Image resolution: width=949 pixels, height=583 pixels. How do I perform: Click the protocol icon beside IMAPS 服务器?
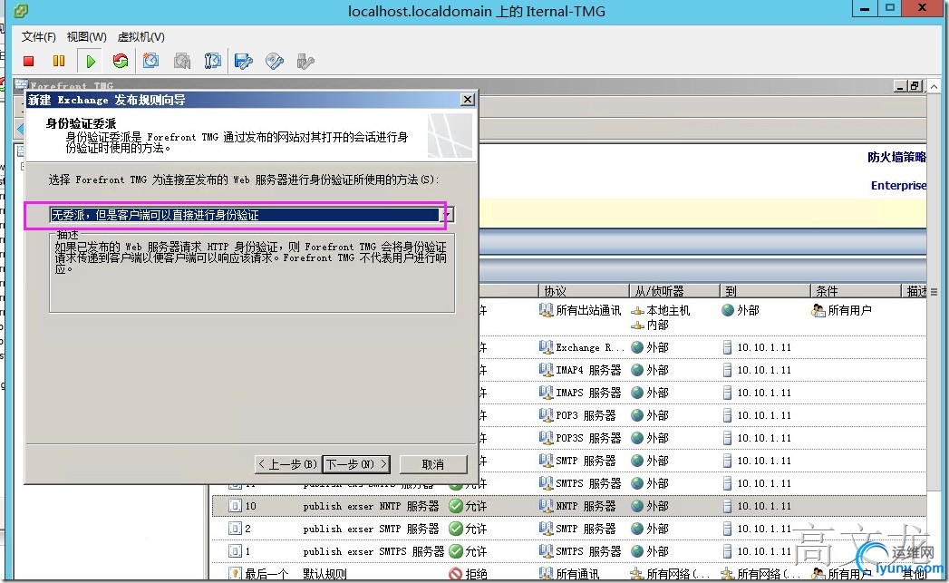click(x=546, y=393)
